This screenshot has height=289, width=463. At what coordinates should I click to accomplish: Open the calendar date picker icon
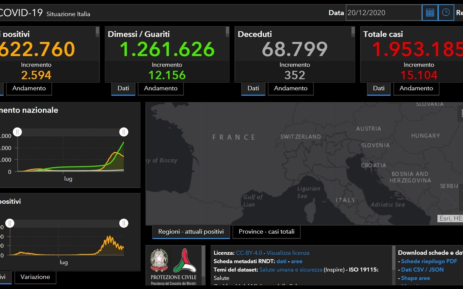coord(430,13)
